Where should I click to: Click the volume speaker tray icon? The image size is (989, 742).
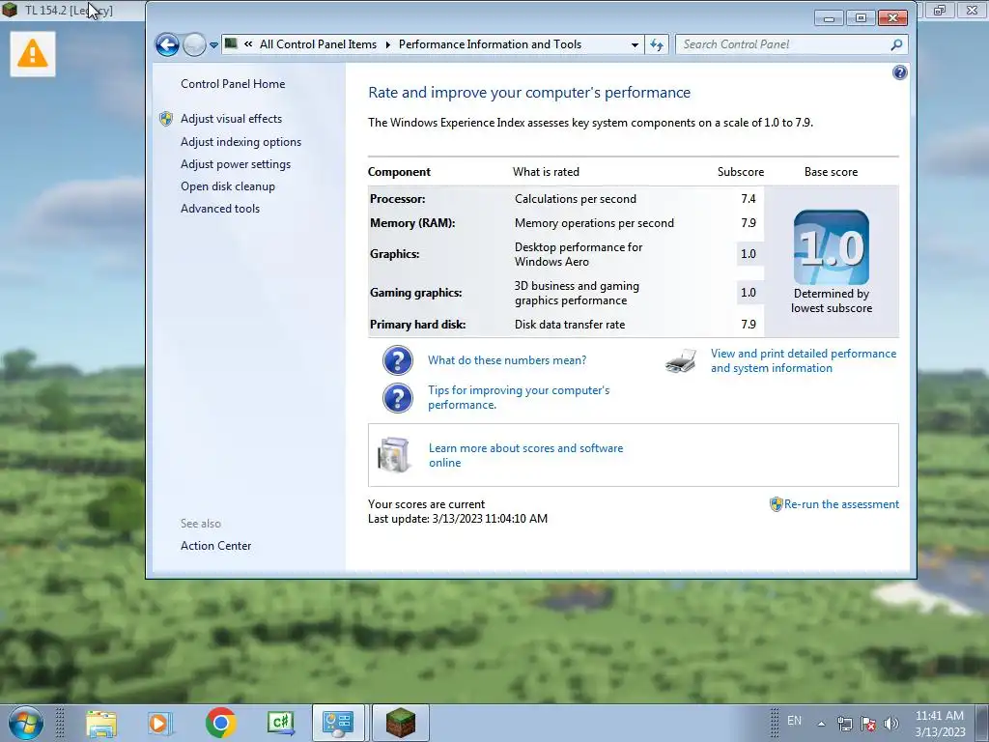[x=890, y=724]
